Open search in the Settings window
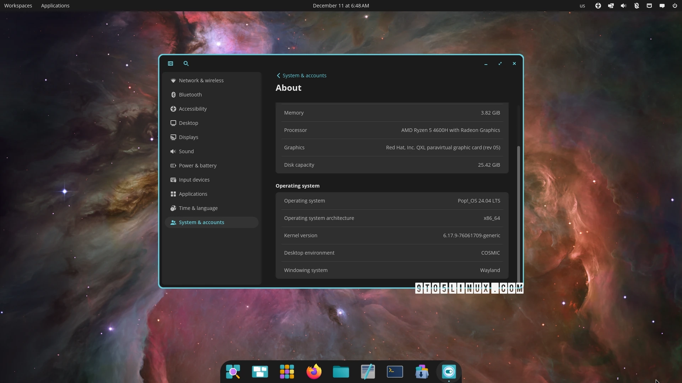 click(x=186, y=63)
